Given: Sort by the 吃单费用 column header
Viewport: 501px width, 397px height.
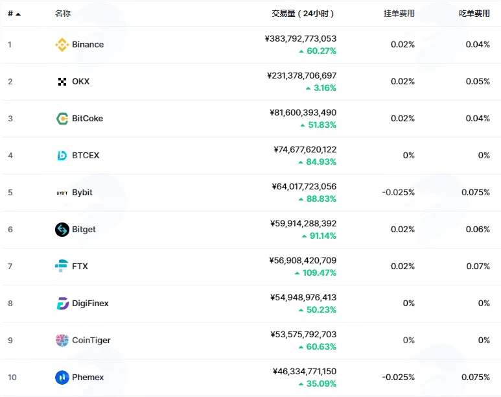Looking at the screenshot, I should (474, 14).
